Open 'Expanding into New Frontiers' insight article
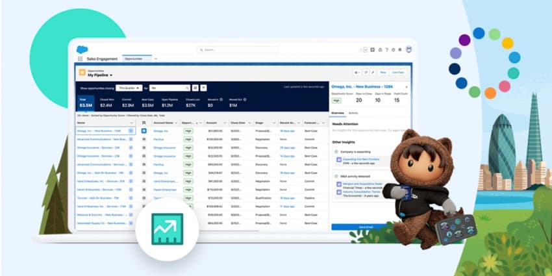 361,159
